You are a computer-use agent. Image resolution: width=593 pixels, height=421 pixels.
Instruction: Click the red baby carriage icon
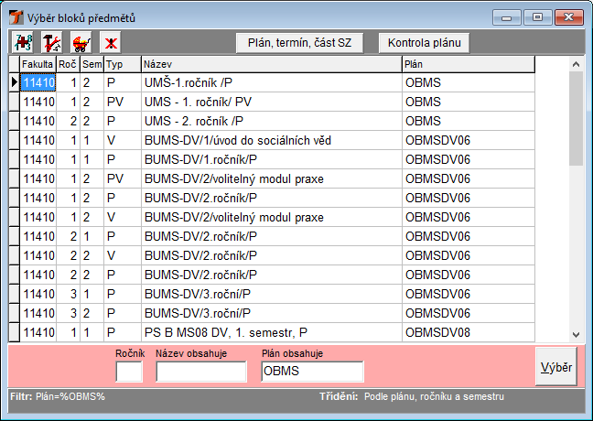click(x=81, y=42)
